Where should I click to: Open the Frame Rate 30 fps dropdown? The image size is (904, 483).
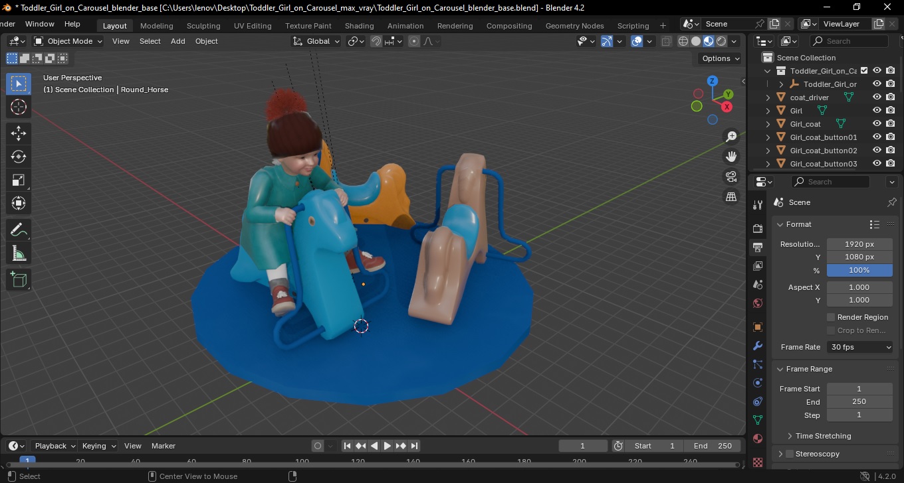click(860, 347)
